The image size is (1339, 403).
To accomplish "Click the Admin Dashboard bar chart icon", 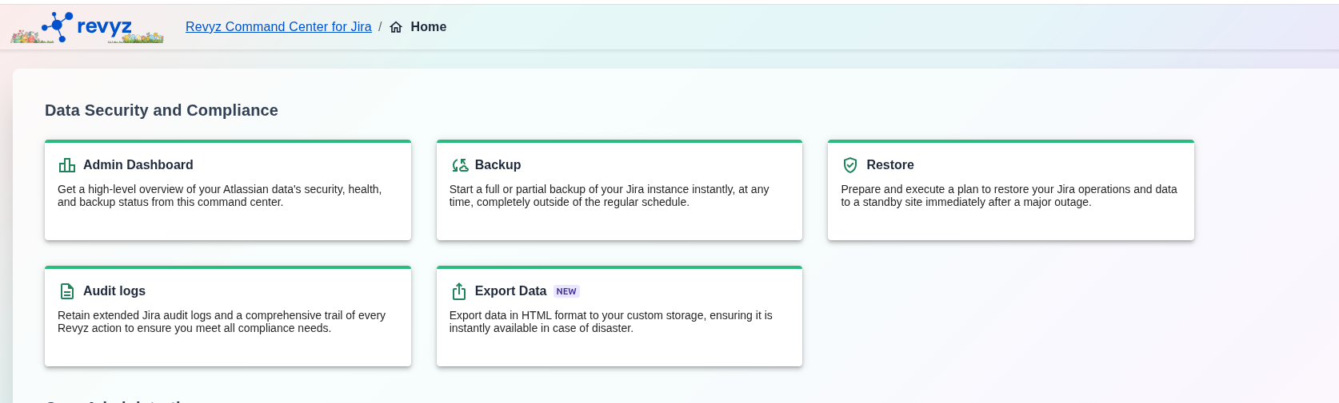I will point(67,165).
